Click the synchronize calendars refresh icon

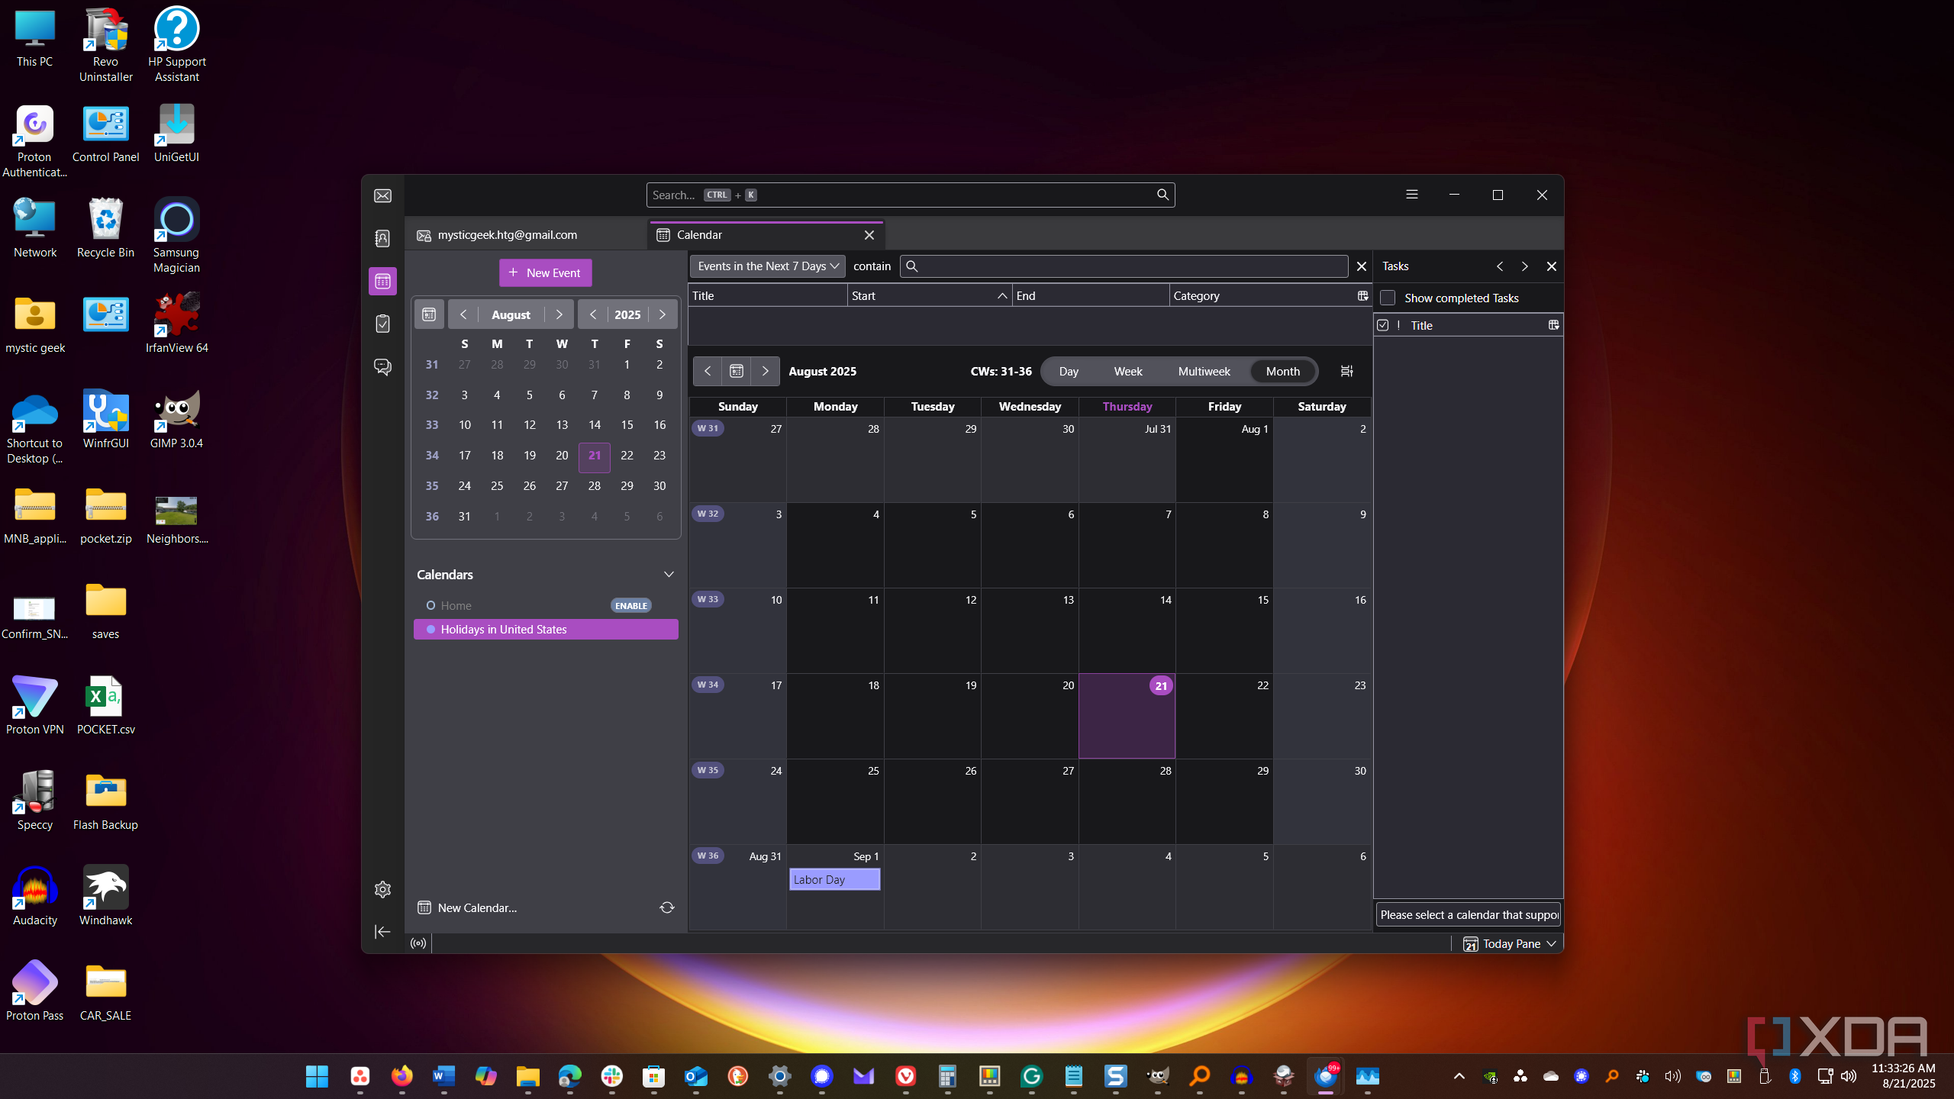[666, 907]
